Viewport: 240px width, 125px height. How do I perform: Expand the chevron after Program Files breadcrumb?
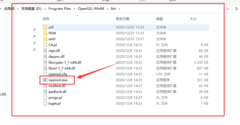click(74, 9)
